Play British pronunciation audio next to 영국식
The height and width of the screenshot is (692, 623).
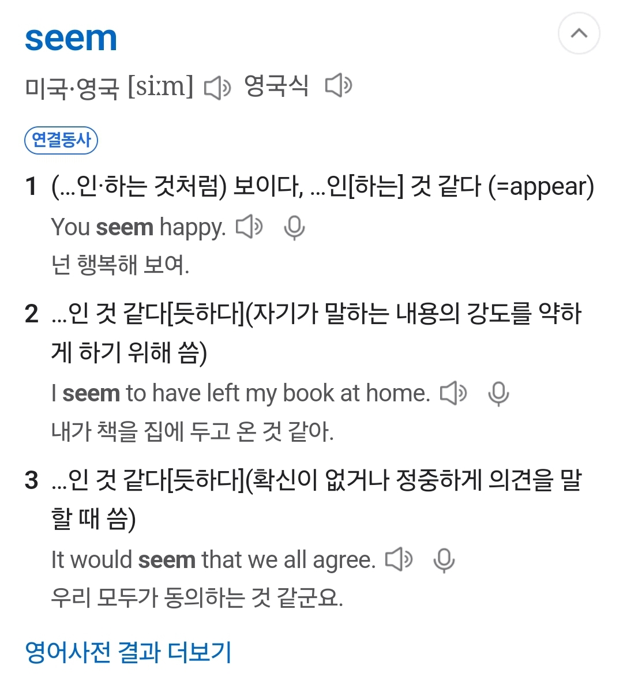coord(339,86)
